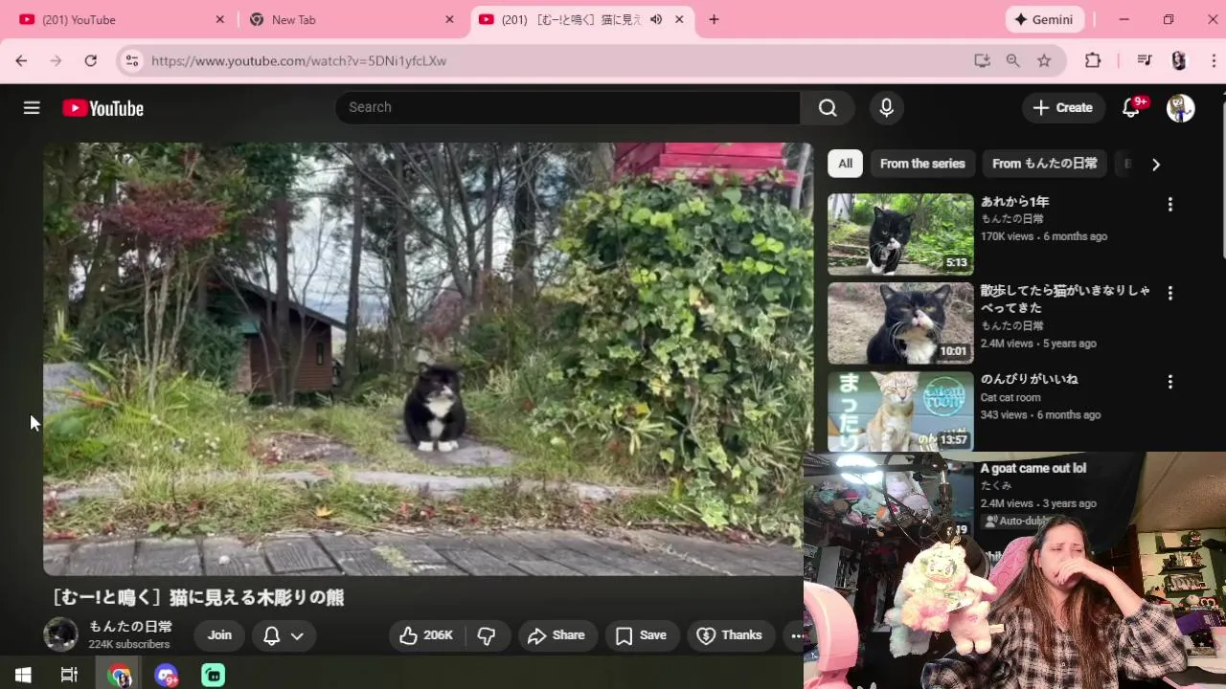Click the Thanks button

point(729,635)
